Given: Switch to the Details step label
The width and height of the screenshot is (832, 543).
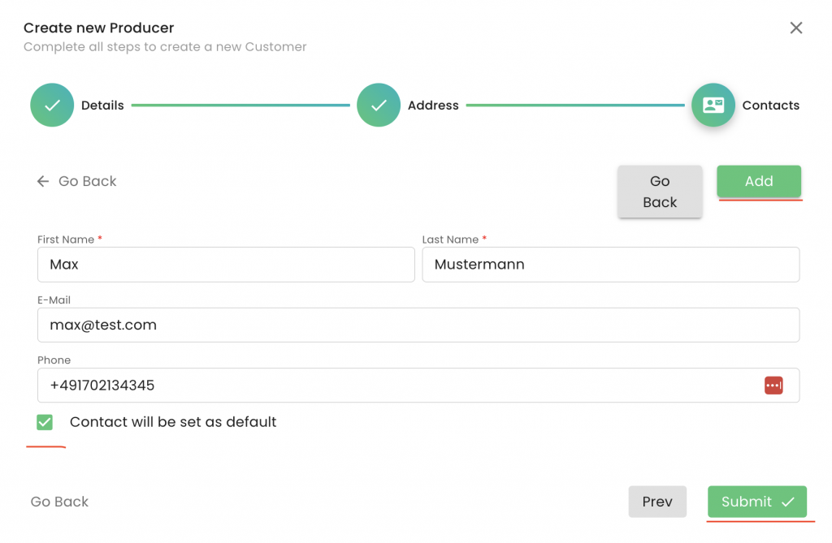Looking at the screenshot, I should pyautogui.click(x=102, y=106).
